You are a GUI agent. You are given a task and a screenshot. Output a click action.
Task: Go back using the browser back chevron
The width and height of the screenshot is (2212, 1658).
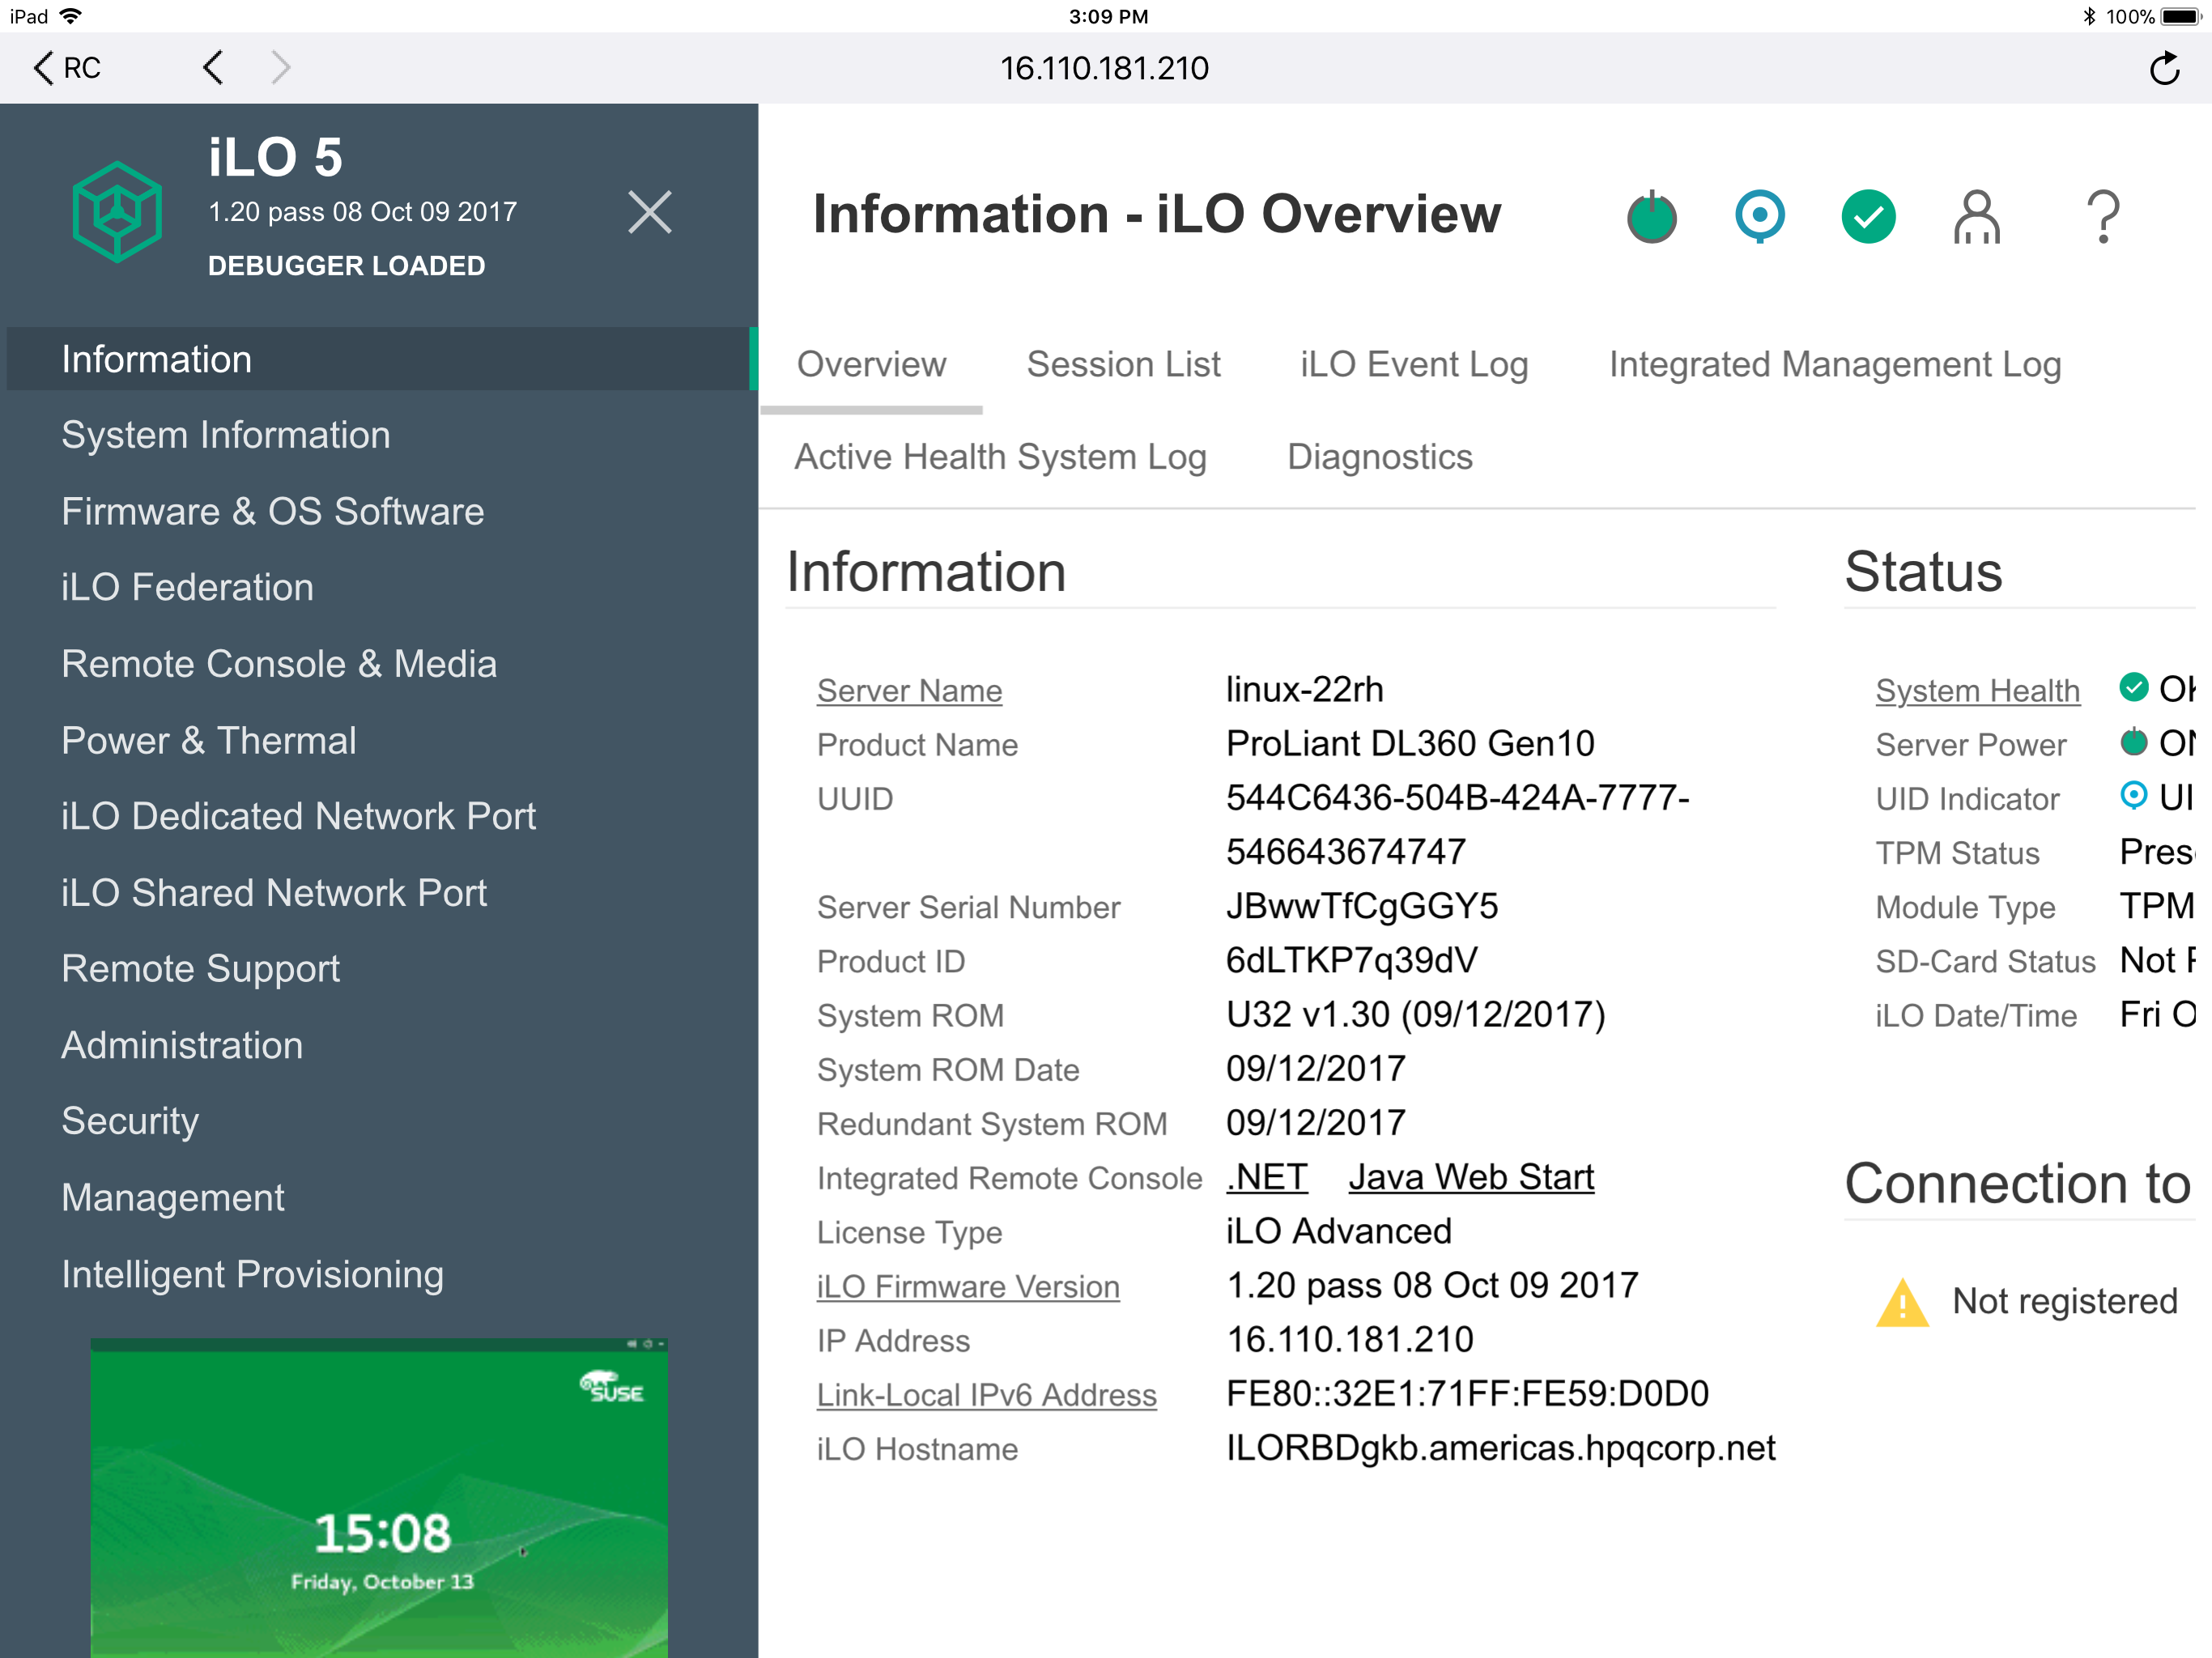point(212,67)
